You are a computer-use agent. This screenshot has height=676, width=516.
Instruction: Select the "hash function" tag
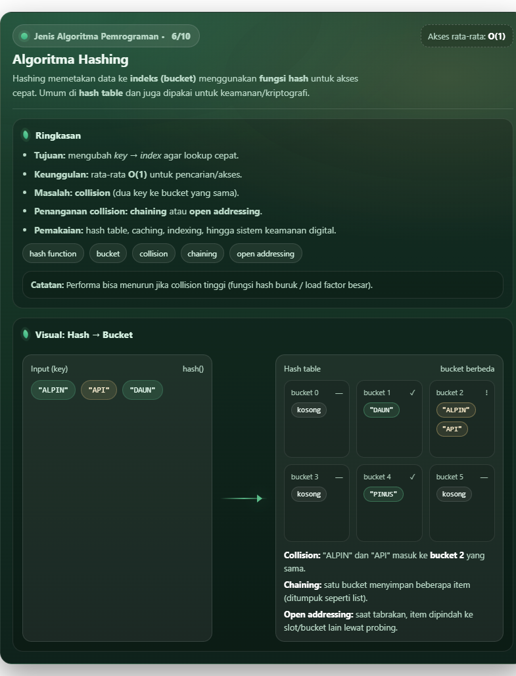(53, 254)
